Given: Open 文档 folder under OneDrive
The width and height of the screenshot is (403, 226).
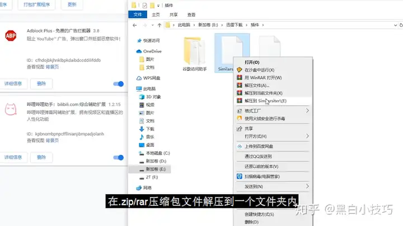Looking at the screenshot, I should point(147,68).
